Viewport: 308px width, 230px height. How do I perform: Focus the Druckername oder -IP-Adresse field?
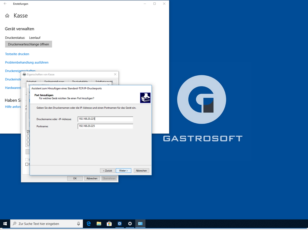(105, 119)
